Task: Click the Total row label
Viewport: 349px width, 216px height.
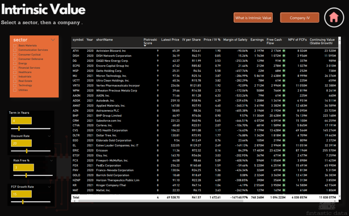Action: 76,197
